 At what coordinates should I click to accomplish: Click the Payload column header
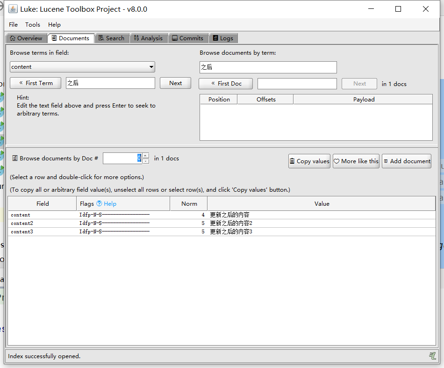click(363, 100)
